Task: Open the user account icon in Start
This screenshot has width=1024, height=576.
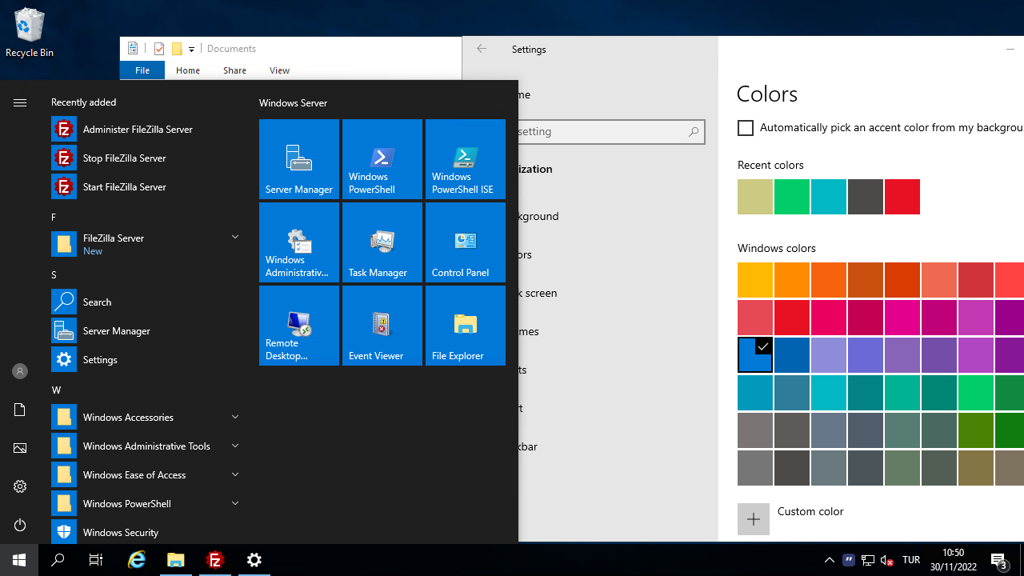Action: pos(20,371)
